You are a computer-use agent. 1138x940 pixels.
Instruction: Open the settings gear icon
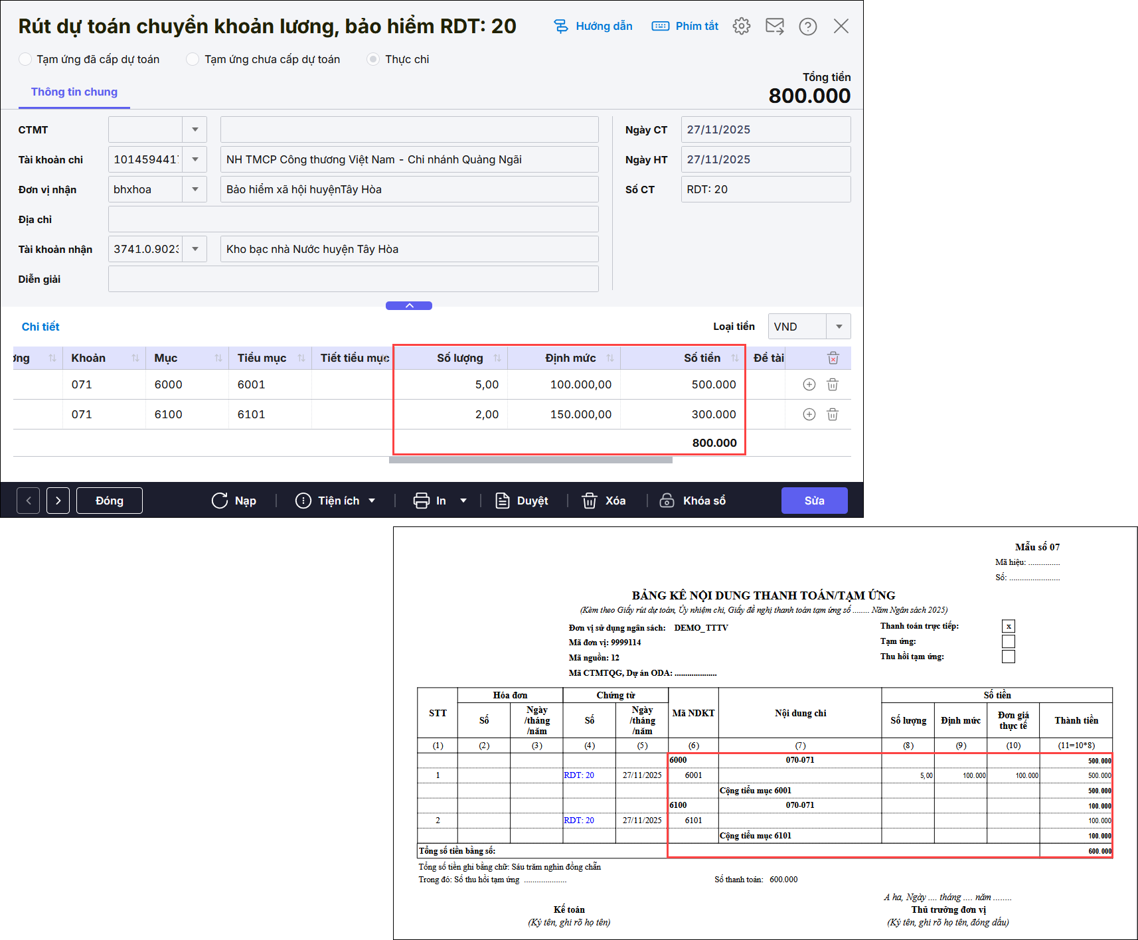click(741, 27)
